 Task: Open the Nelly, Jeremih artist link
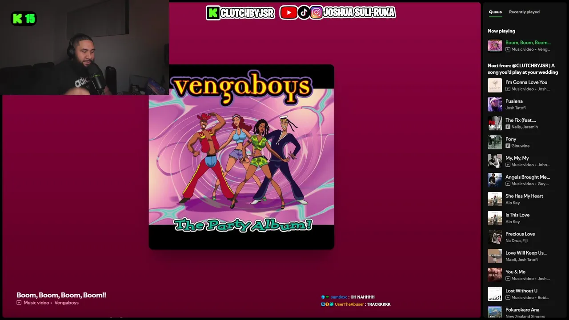point(525,127)
